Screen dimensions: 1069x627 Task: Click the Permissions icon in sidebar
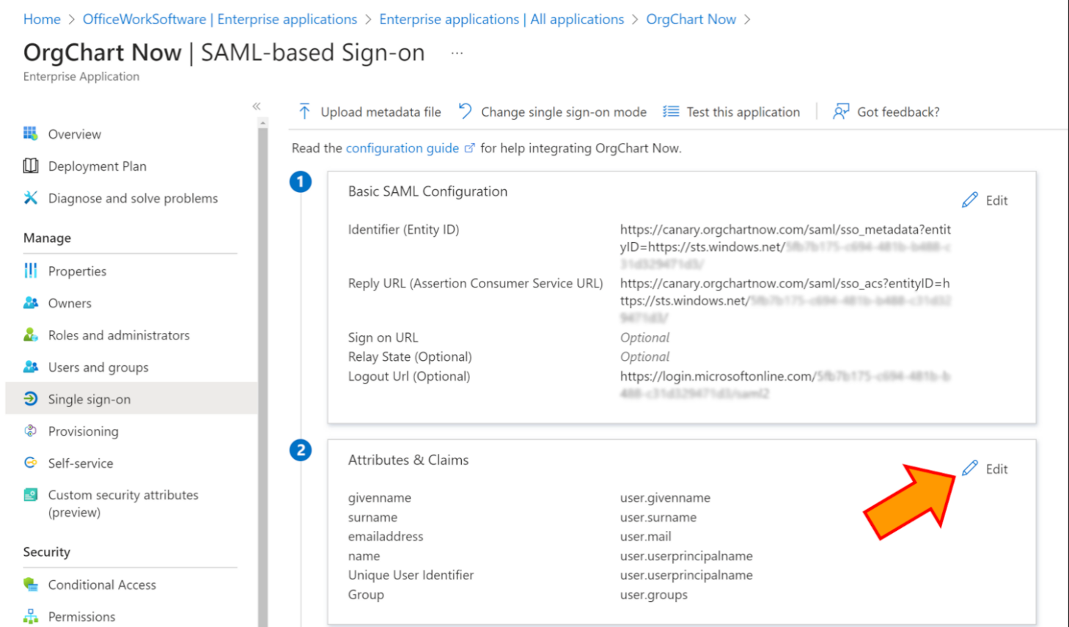click(30, 616)
